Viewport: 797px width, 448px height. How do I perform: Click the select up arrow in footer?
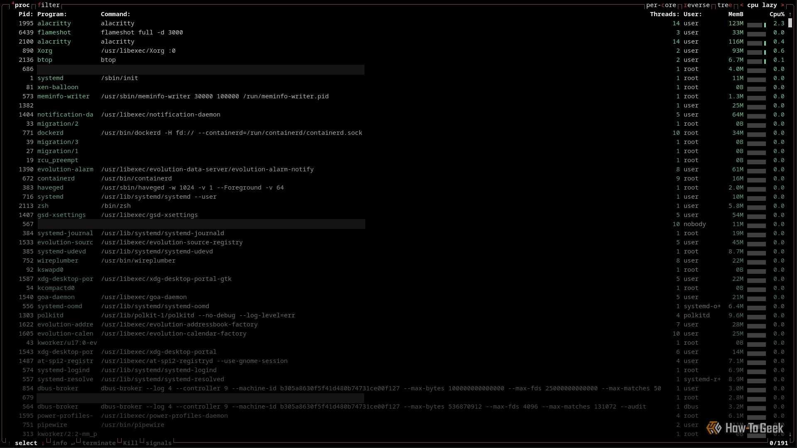pos(10,443)
